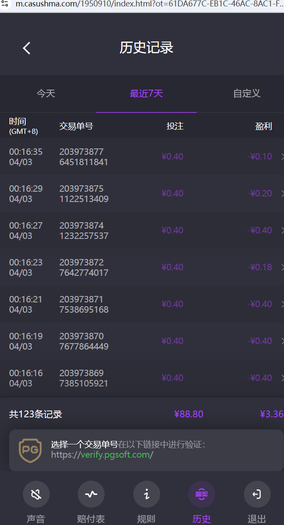
Task: Mute sound with the speaker icon
Action: tap(36, 495)
